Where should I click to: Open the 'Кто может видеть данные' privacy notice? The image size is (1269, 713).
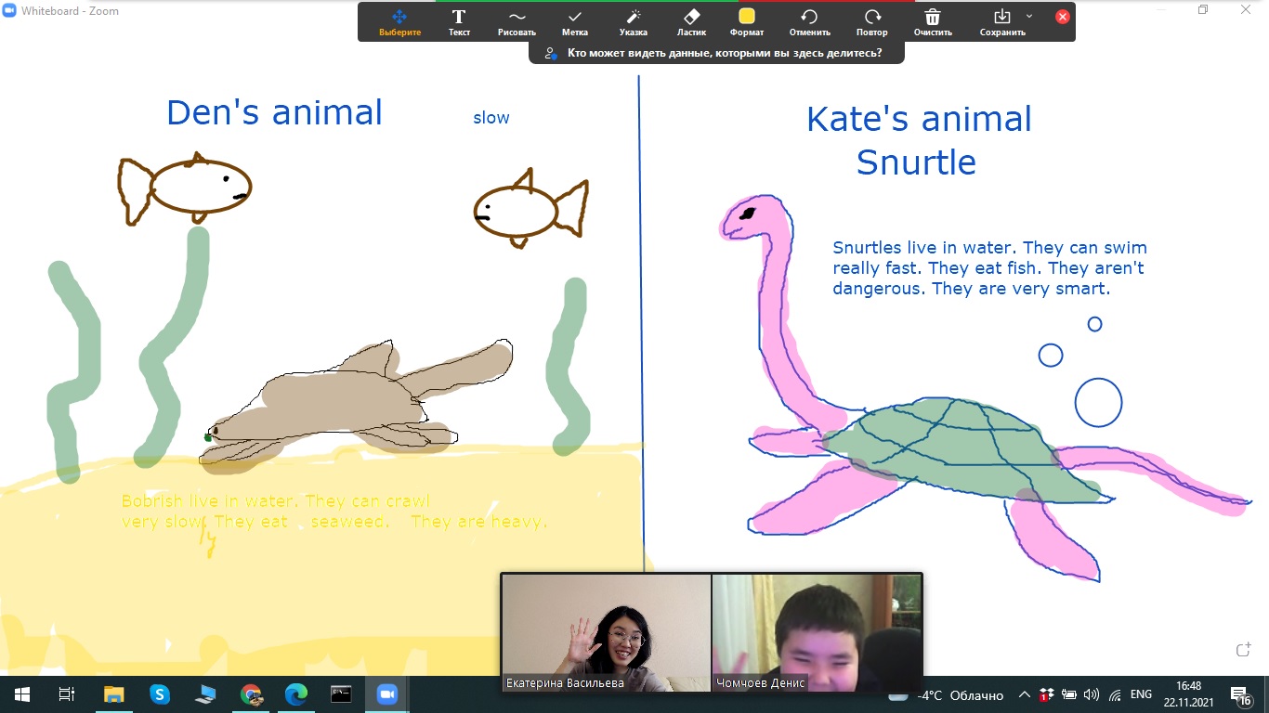tap(717, 53)
